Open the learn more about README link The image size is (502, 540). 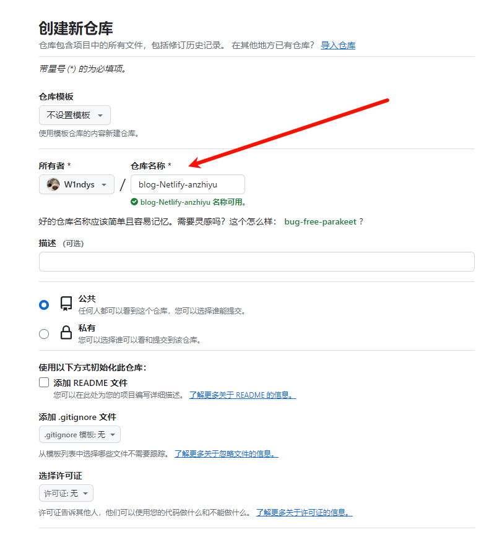(243, 395)
